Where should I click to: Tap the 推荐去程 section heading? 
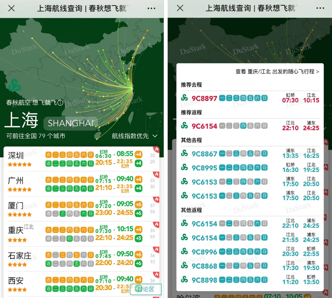191,85
